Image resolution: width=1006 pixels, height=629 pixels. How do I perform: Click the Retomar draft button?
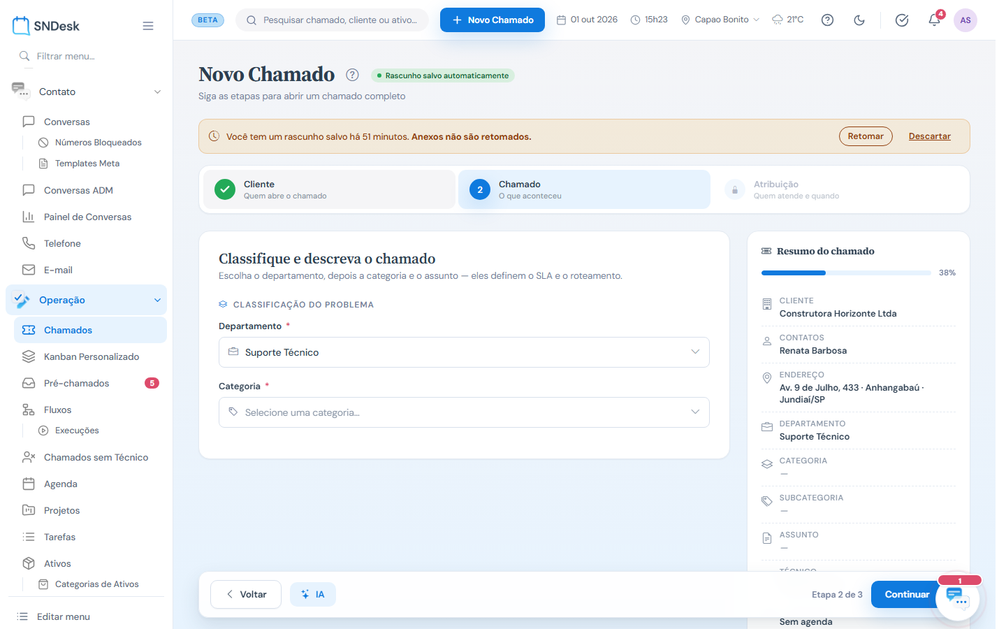pos(866,136)
